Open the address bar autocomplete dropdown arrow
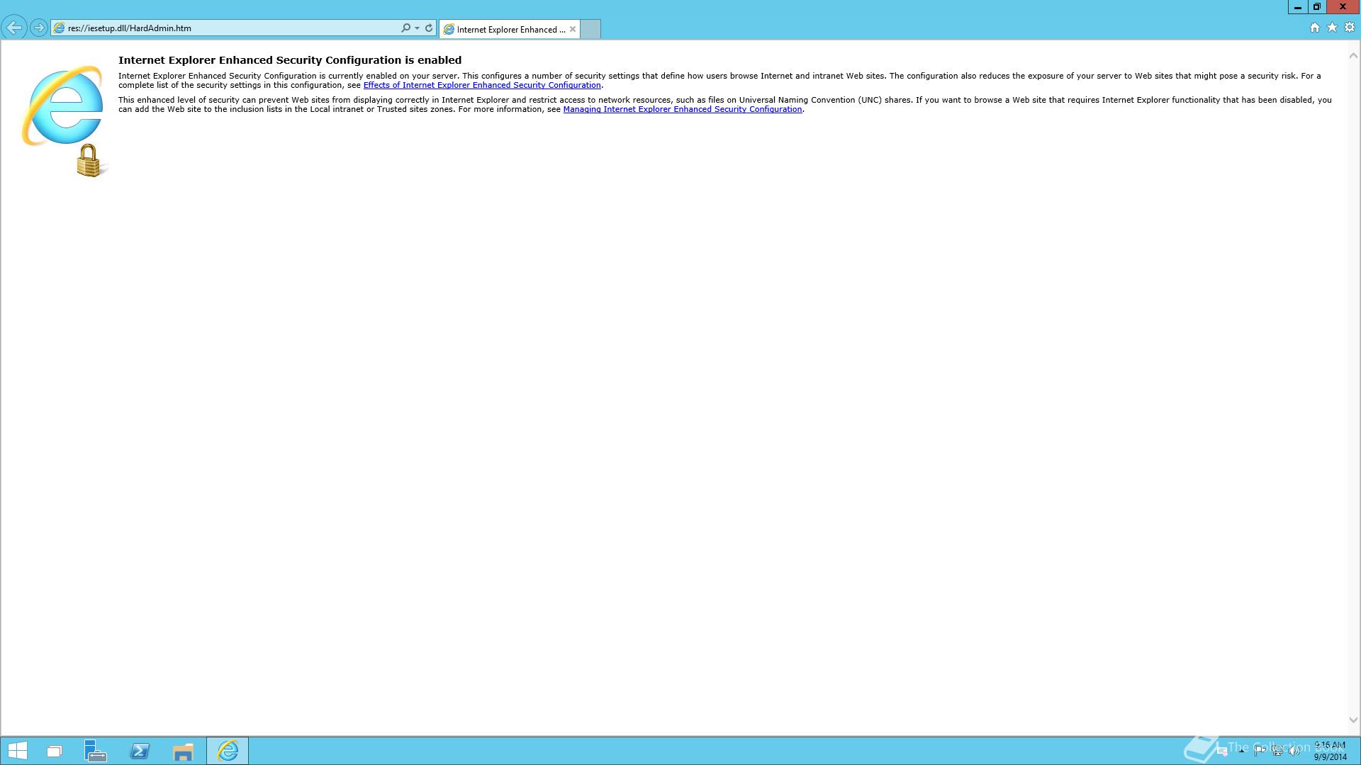 coord(417,28)
